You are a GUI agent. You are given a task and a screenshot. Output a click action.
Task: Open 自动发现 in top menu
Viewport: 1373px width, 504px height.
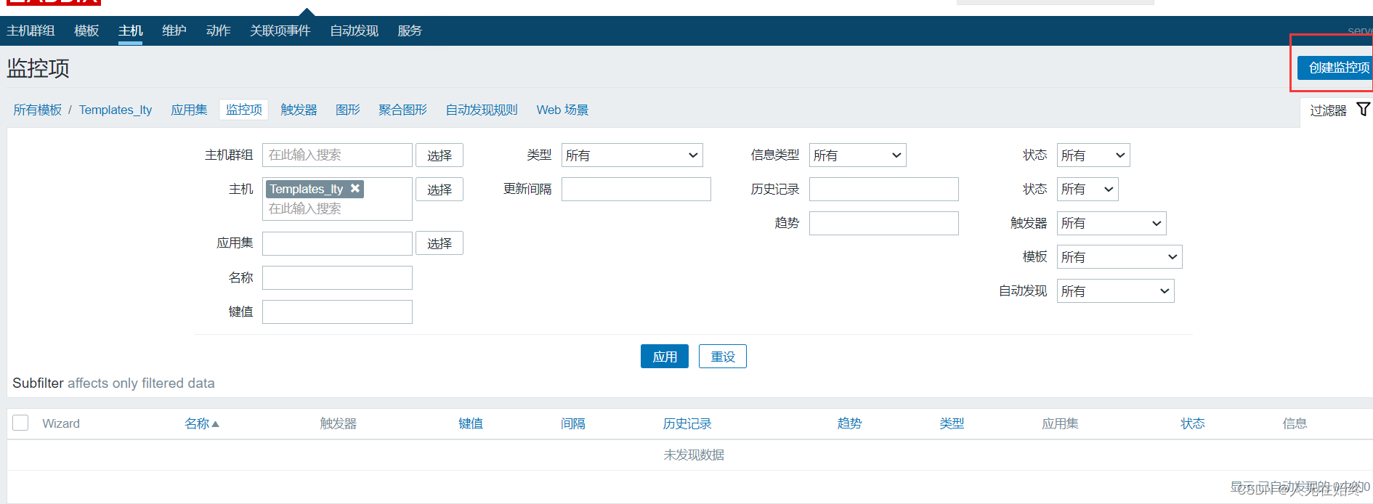[x=354, y=31]
